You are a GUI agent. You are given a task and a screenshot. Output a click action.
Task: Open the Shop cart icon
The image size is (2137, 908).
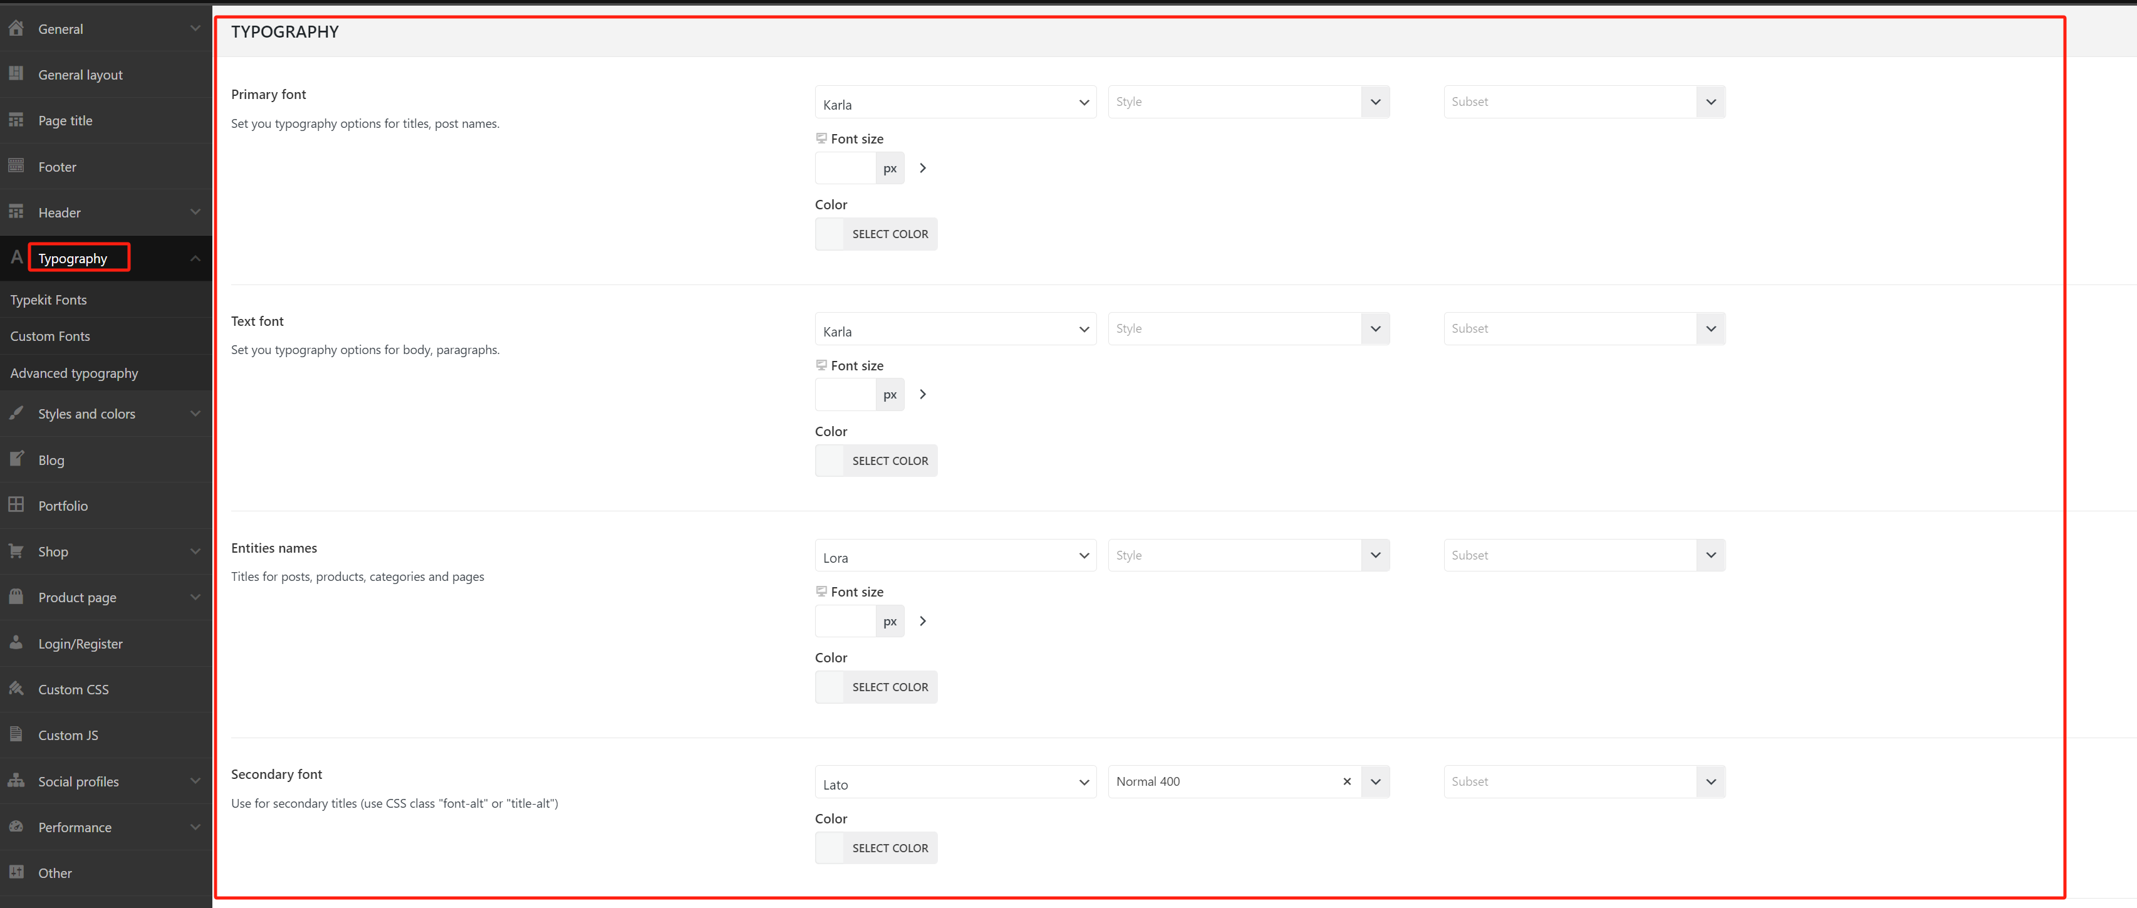click(16, 551)
